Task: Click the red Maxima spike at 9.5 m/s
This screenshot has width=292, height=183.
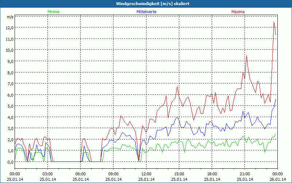Action: click(247, 56)
